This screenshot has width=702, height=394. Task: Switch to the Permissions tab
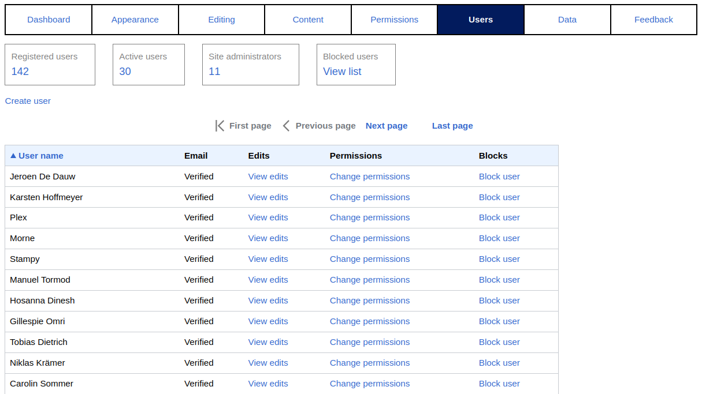(x=394, y=19)
